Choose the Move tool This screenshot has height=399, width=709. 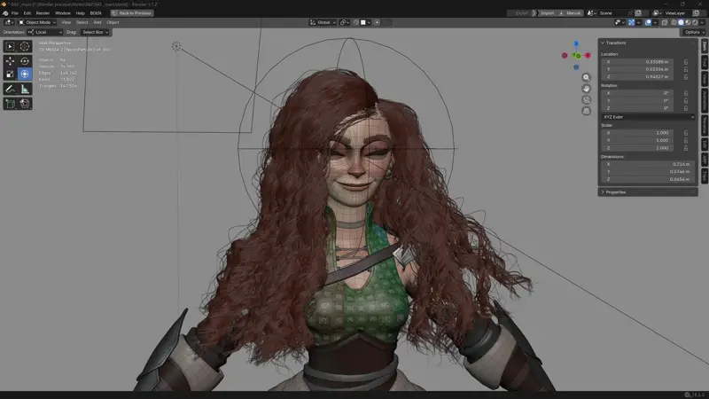[10, 61]
